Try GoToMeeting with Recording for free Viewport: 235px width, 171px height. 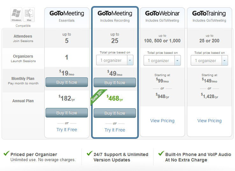click(115, 130)
